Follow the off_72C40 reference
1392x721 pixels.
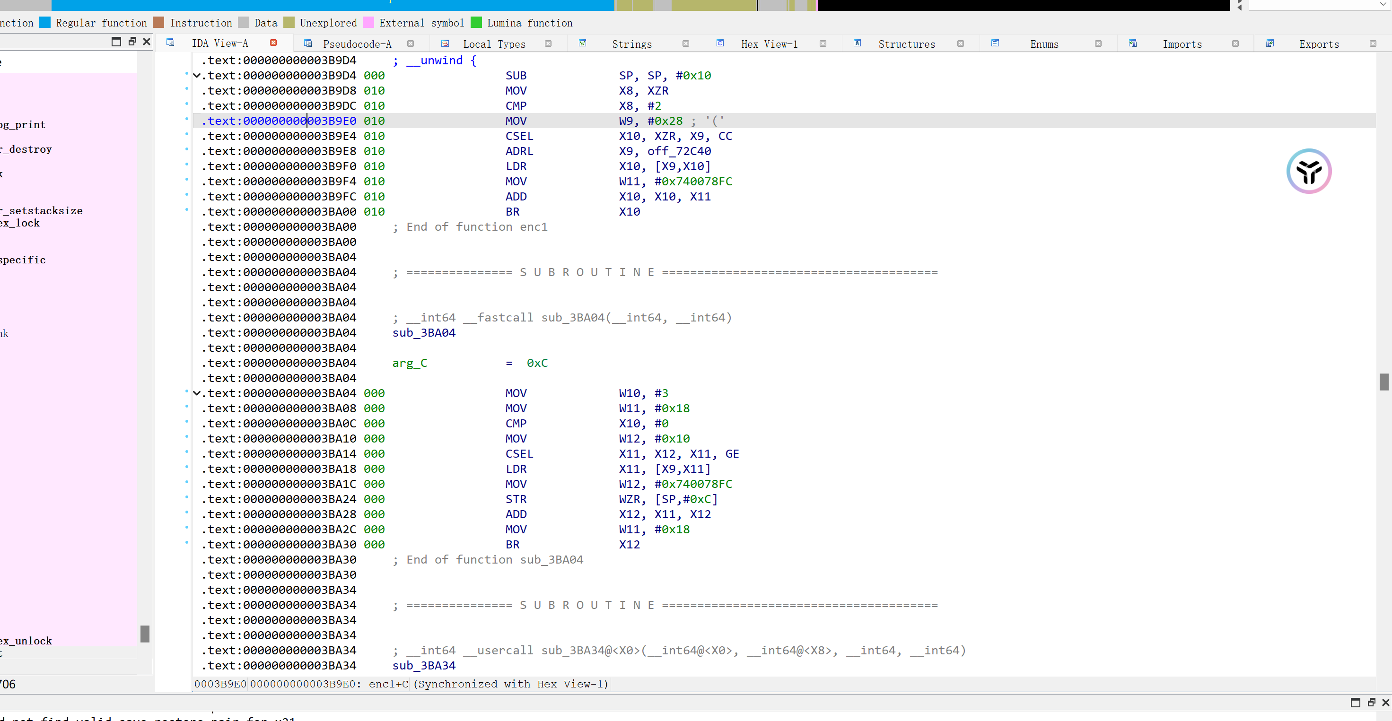click(679, 151)
